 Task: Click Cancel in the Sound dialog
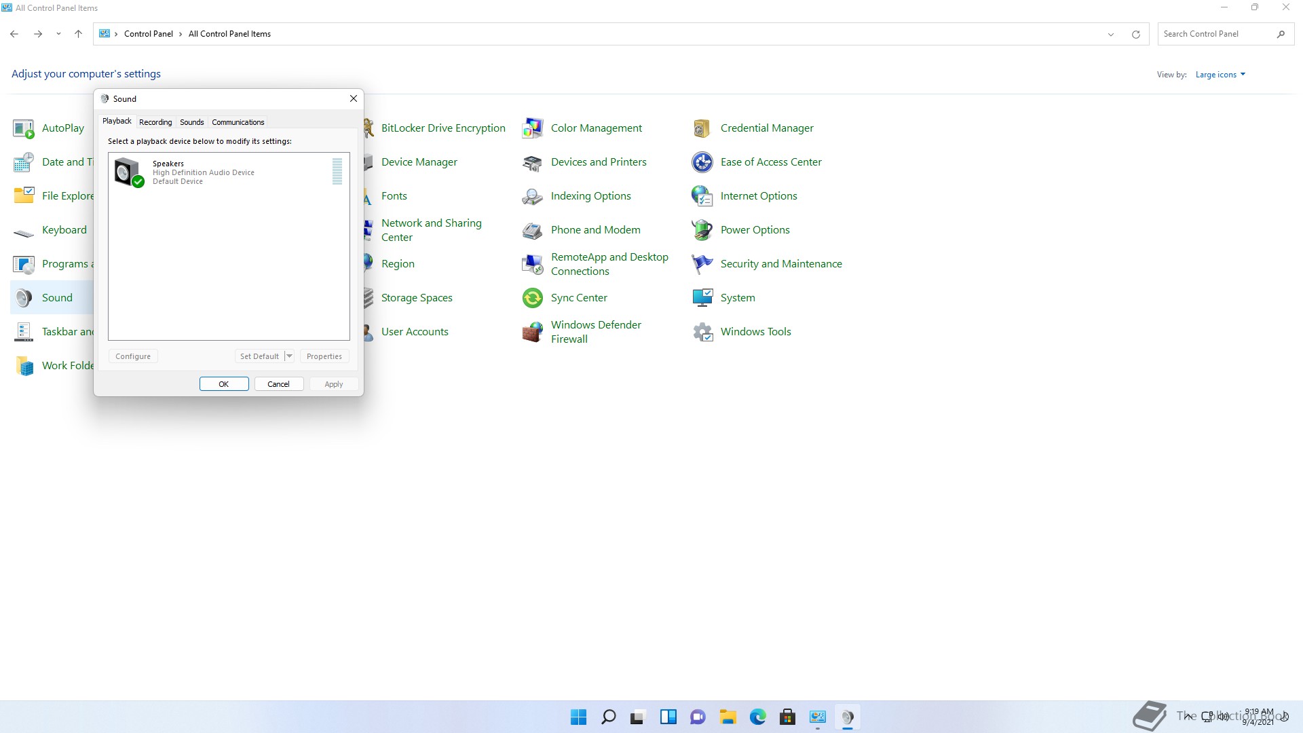(x=279, y=384)
